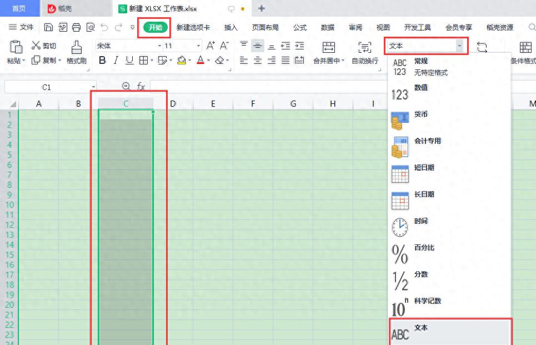Click the red font color A
This screenshot has width=536, height=345.
pyautogui.click(x=201, y=61)
